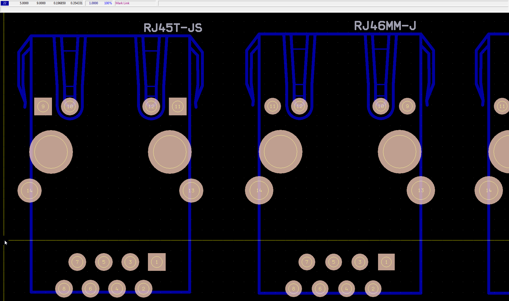Viewport: 509px width, 301px height.
Task: Select pad 13 on RJ46MM-J
Action: pyautogui.click(x=421, y=190)
